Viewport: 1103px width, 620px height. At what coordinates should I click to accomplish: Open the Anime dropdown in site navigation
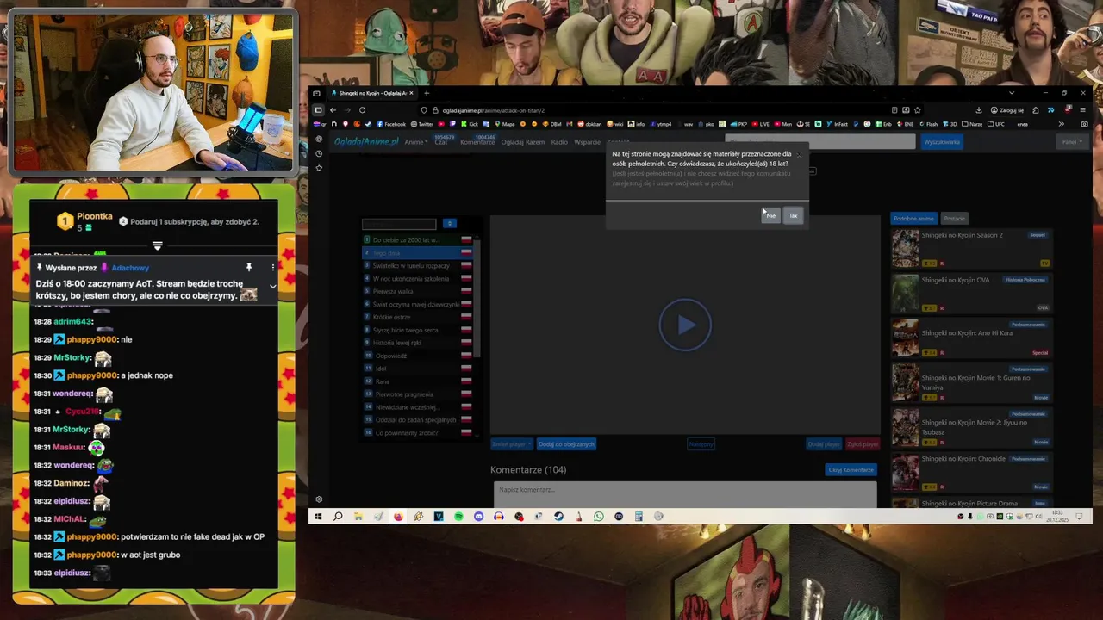pos(416,142)
